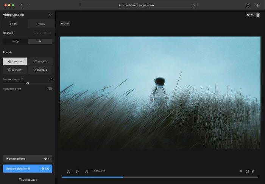Toggle fullscreen view icon

pyautogui.click(x=247, y=171)
